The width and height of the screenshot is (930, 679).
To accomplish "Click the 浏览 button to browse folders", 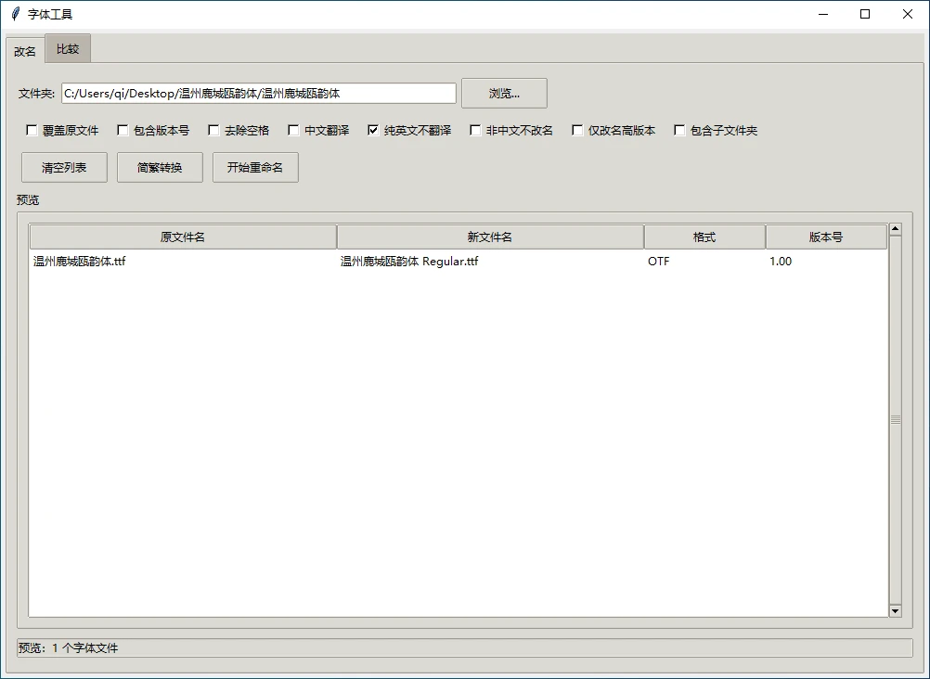I will click(x=504, y=93).
